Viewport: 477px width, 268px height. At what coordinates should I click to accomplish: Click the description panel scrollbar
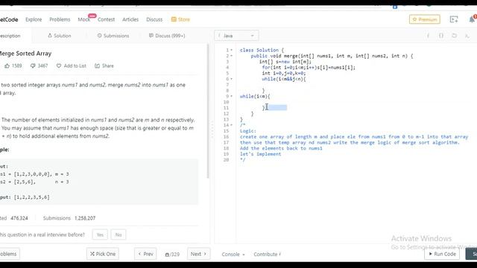[x=208, y=112]
